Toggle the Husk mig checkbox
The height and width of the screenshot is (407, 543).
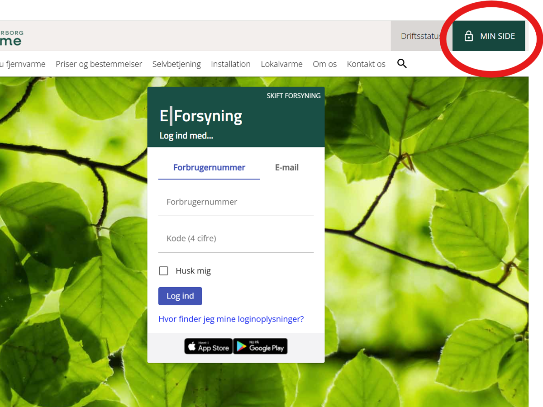164,271
